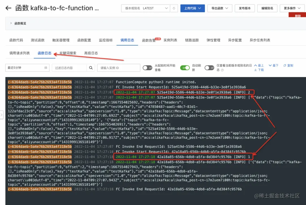Click the 复制 copy link
This screenshot has height=205, width=306.
coord(288,65)
